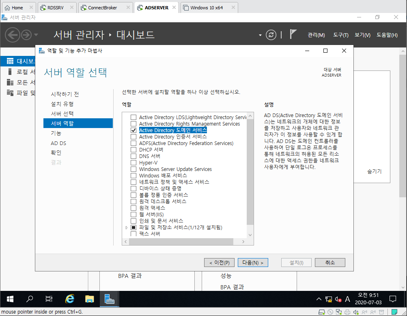This screenshot has width=407, height=316.
Task: Launch Internet Explorer from taskbar
Action: click(69, 299)
